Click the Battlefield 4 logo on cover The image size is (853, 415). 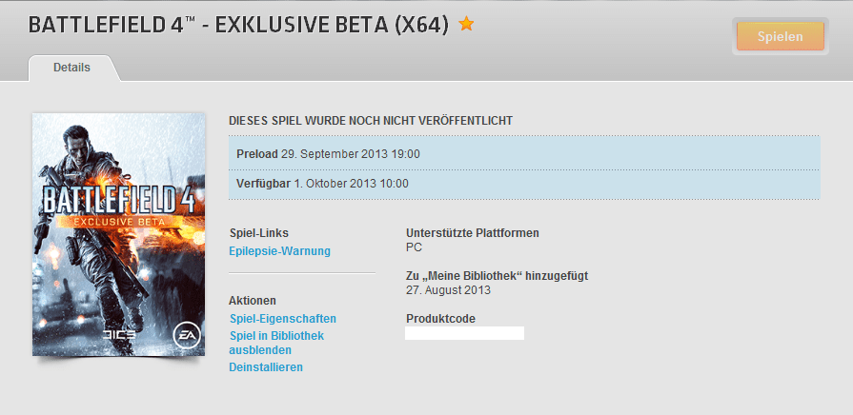point(117,198)
